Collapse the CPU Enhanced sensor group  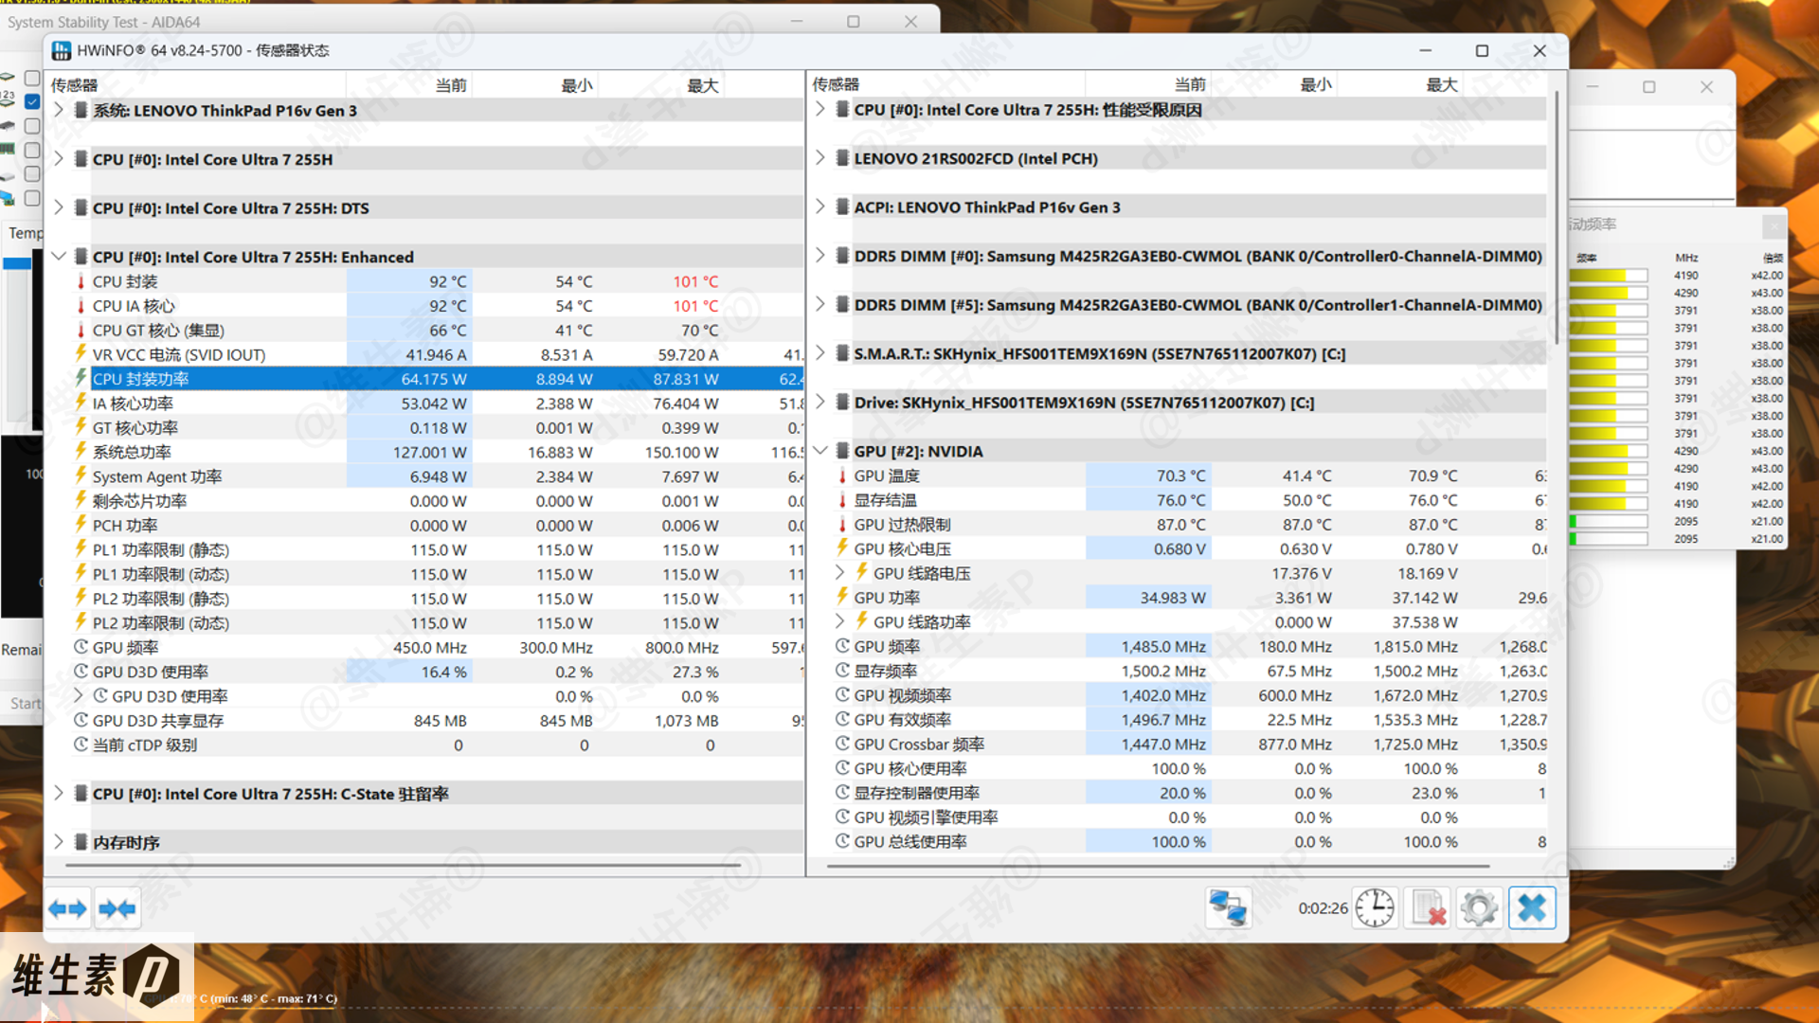pyautogui.click(x=59, y=257)
